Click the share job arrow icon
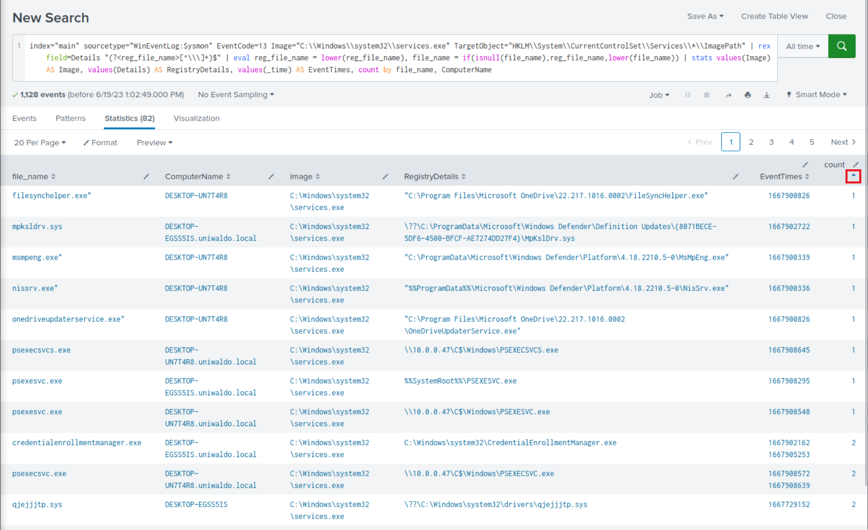The width and height of the screenshot is (868, 530). pos(728,95)
